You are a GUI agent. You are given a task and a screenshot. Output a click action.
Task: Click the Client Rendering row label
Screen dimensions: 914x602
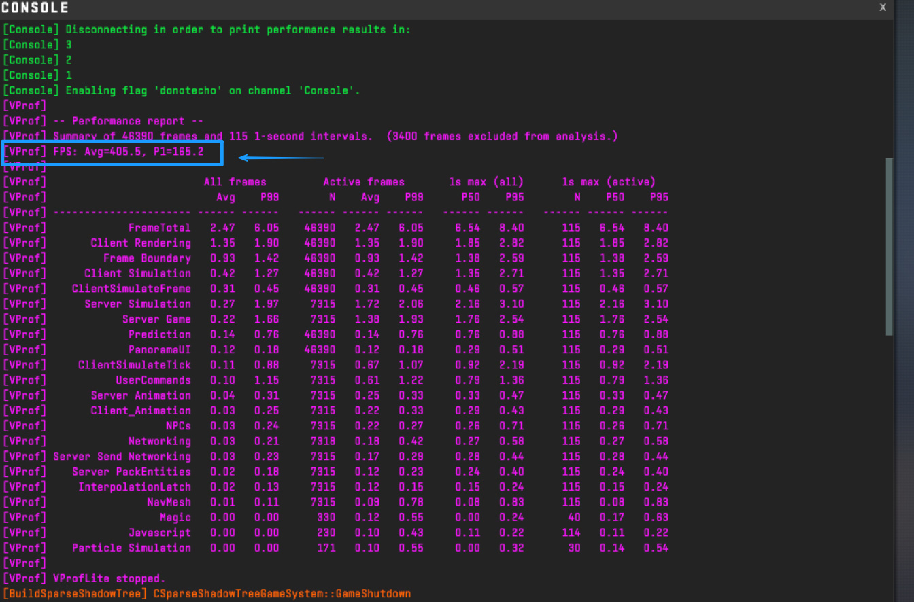[141, 243]
